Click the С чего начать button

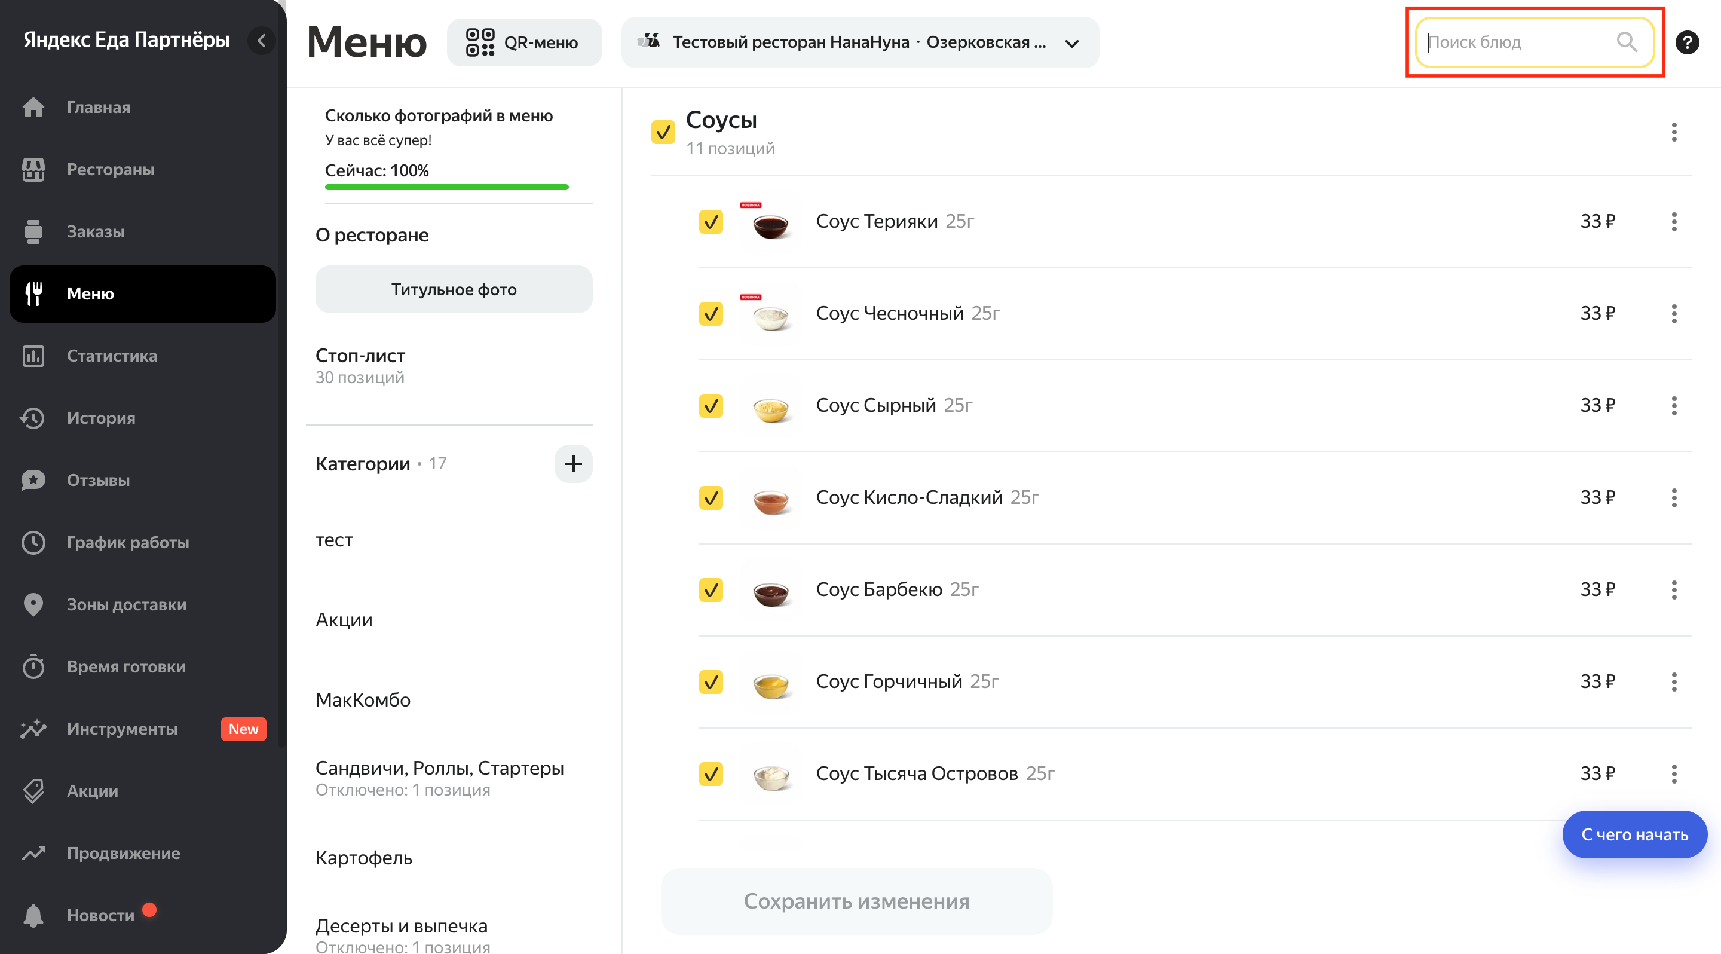(1634, 834)
